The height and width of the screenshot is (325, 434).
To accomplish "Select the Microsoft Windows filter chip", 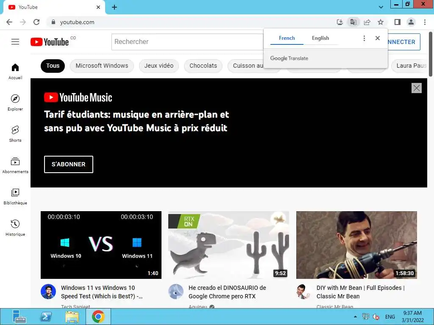I will [x=102, y=66].
